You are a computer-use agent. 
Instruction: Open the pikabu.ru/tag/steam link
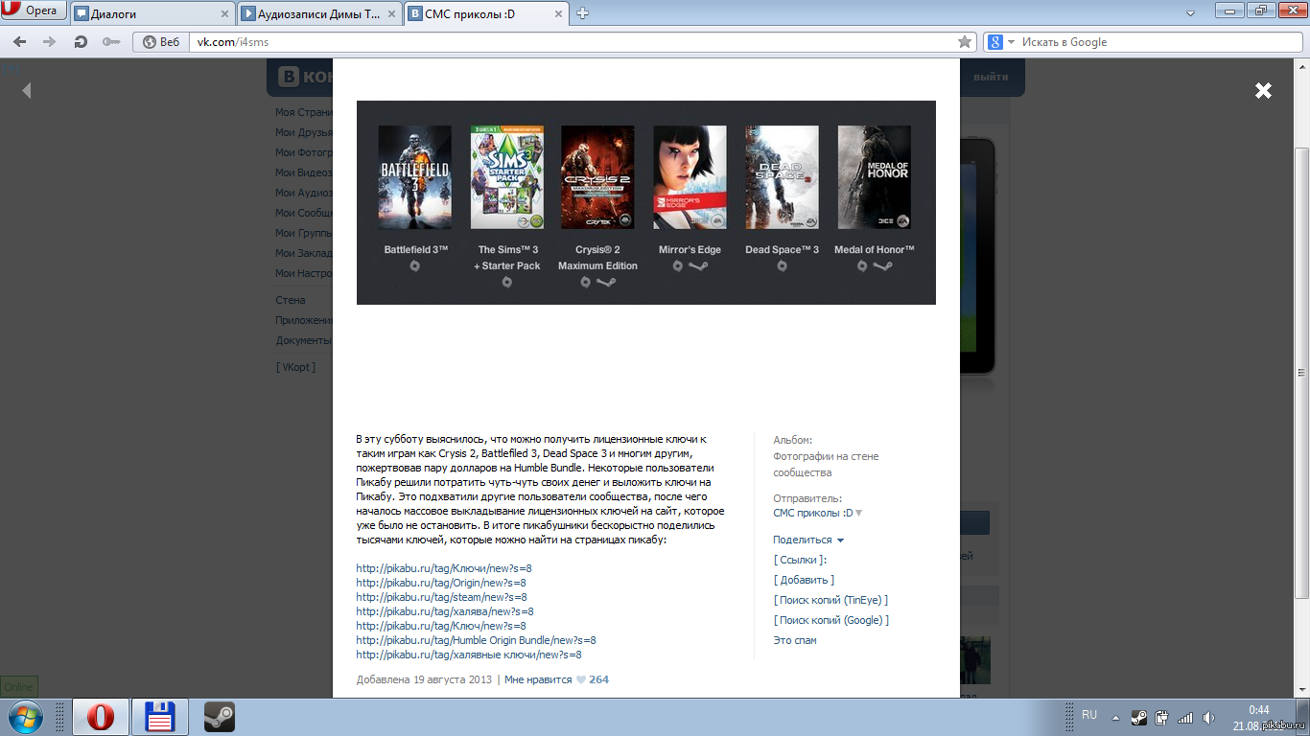click(x=441, y=597)
